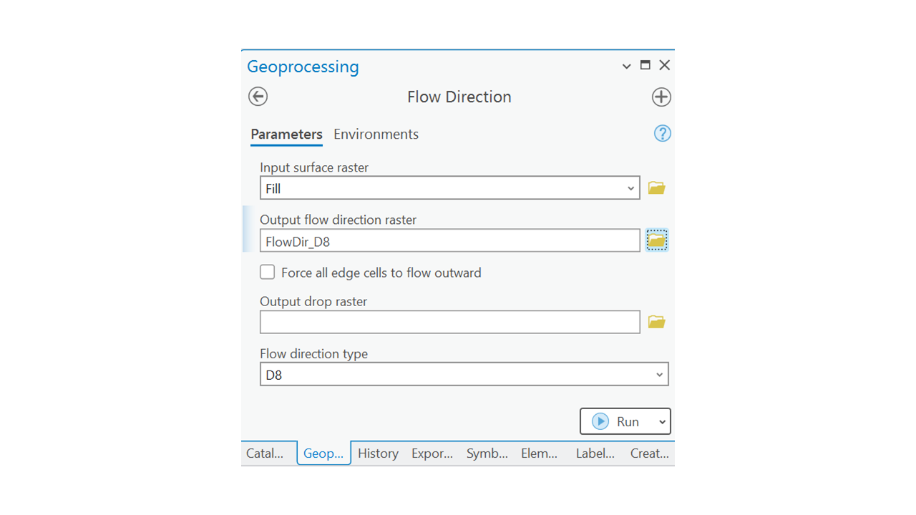Click the back arrow icon
This screenshot has width=916, height=515.
[258, 97]
